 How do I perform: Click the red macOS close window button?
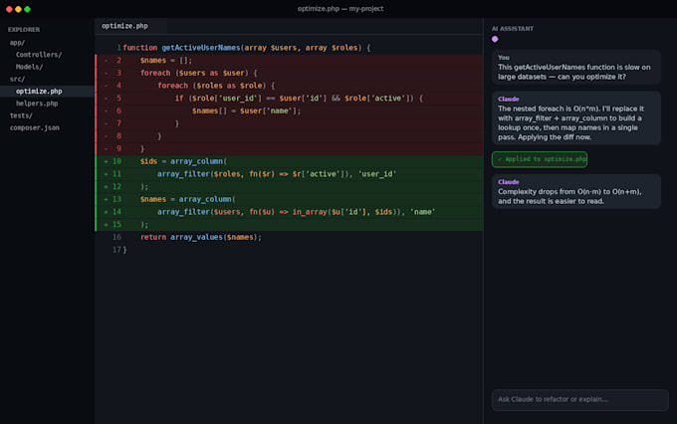[9, 9]
